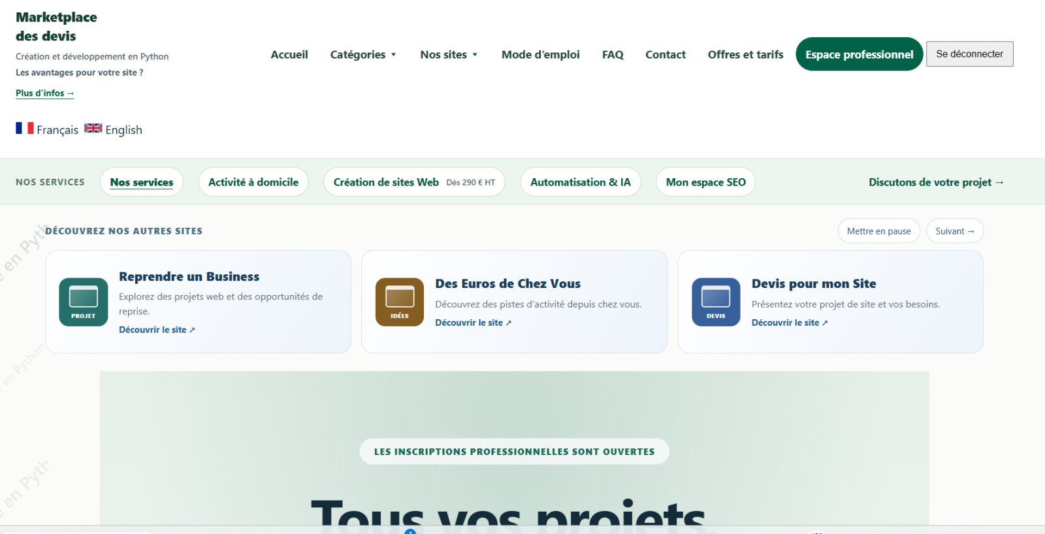Select the Mon espace SEO pill

705,182
